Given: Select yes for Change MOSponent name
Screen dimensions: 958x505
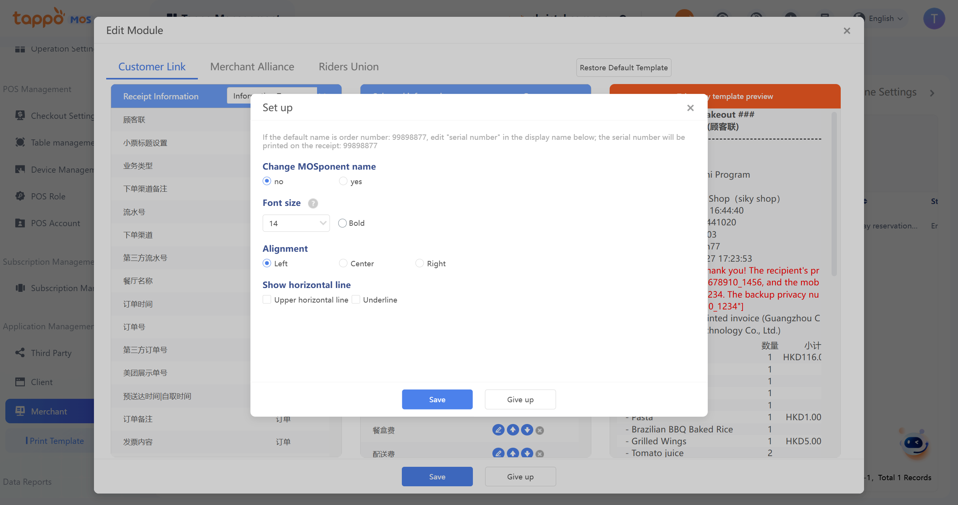Looking at the screenshot, I should click(343, 181).
